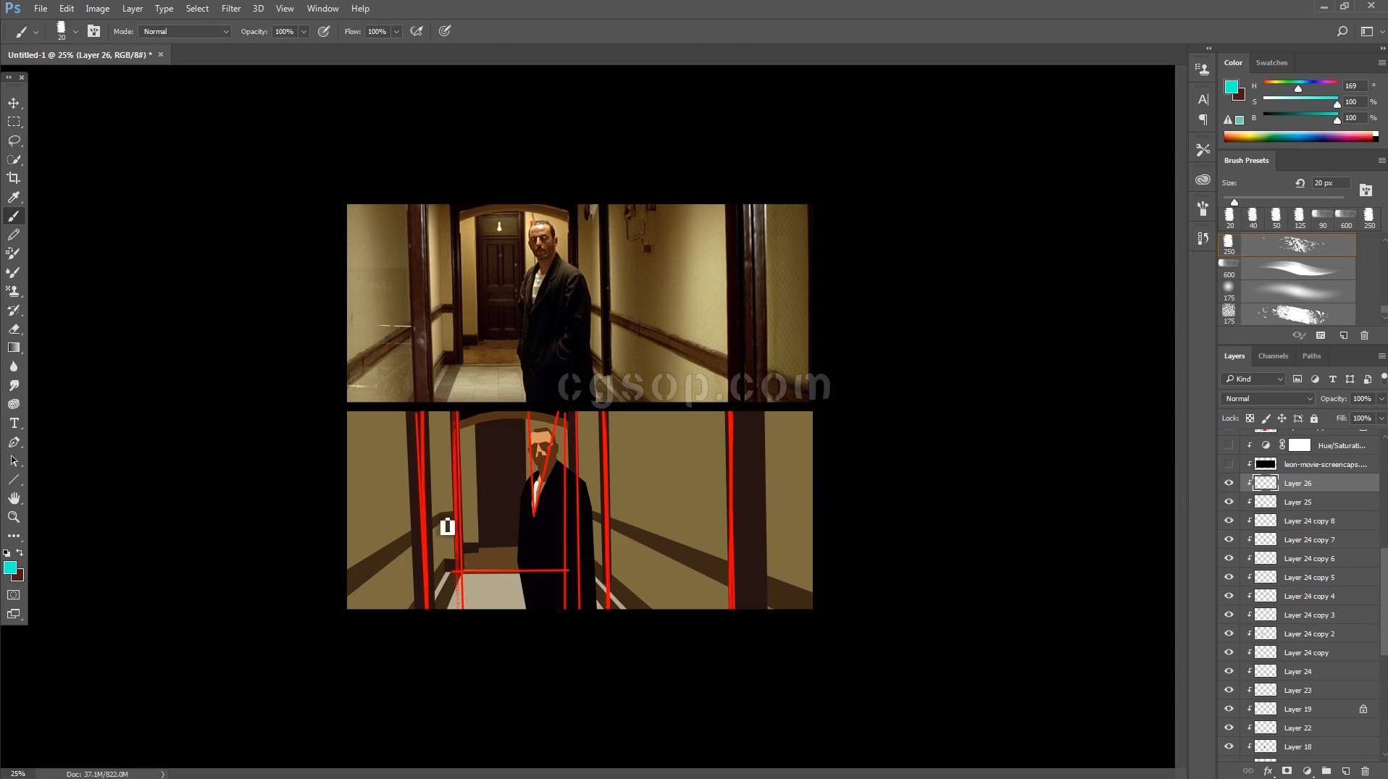Hide Layer 25 visibility

coord(1229,502)
